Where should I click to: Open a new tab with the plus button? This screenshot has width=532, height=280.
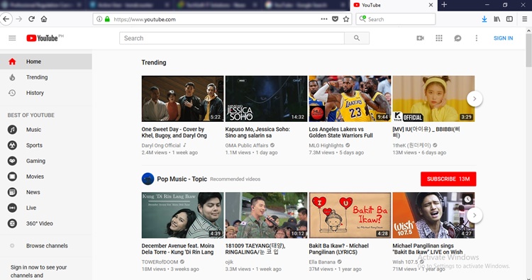(444, 5)
